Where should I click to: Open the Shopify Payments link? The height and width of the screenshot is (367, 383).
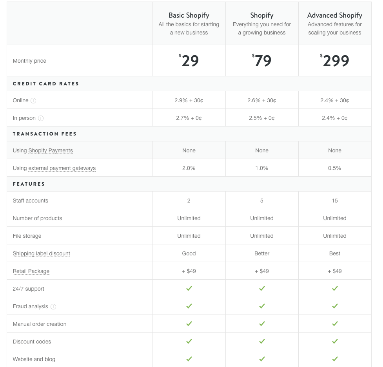pyautogui.click(x=51, y=150)
